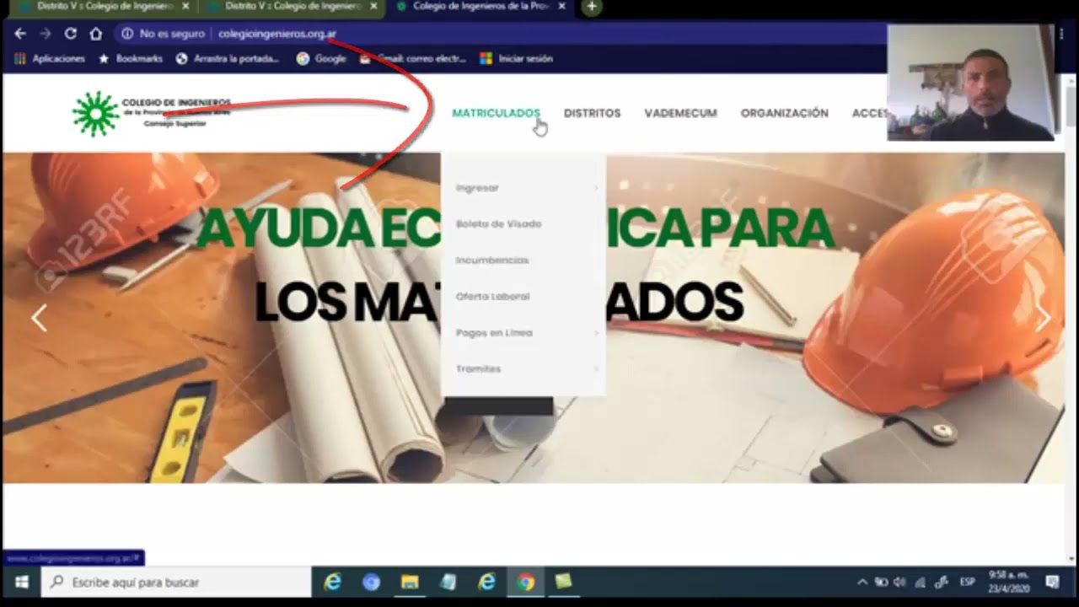Open the VADEMECUM menu
Screen dimensions: 1079x607
[680, 113]
